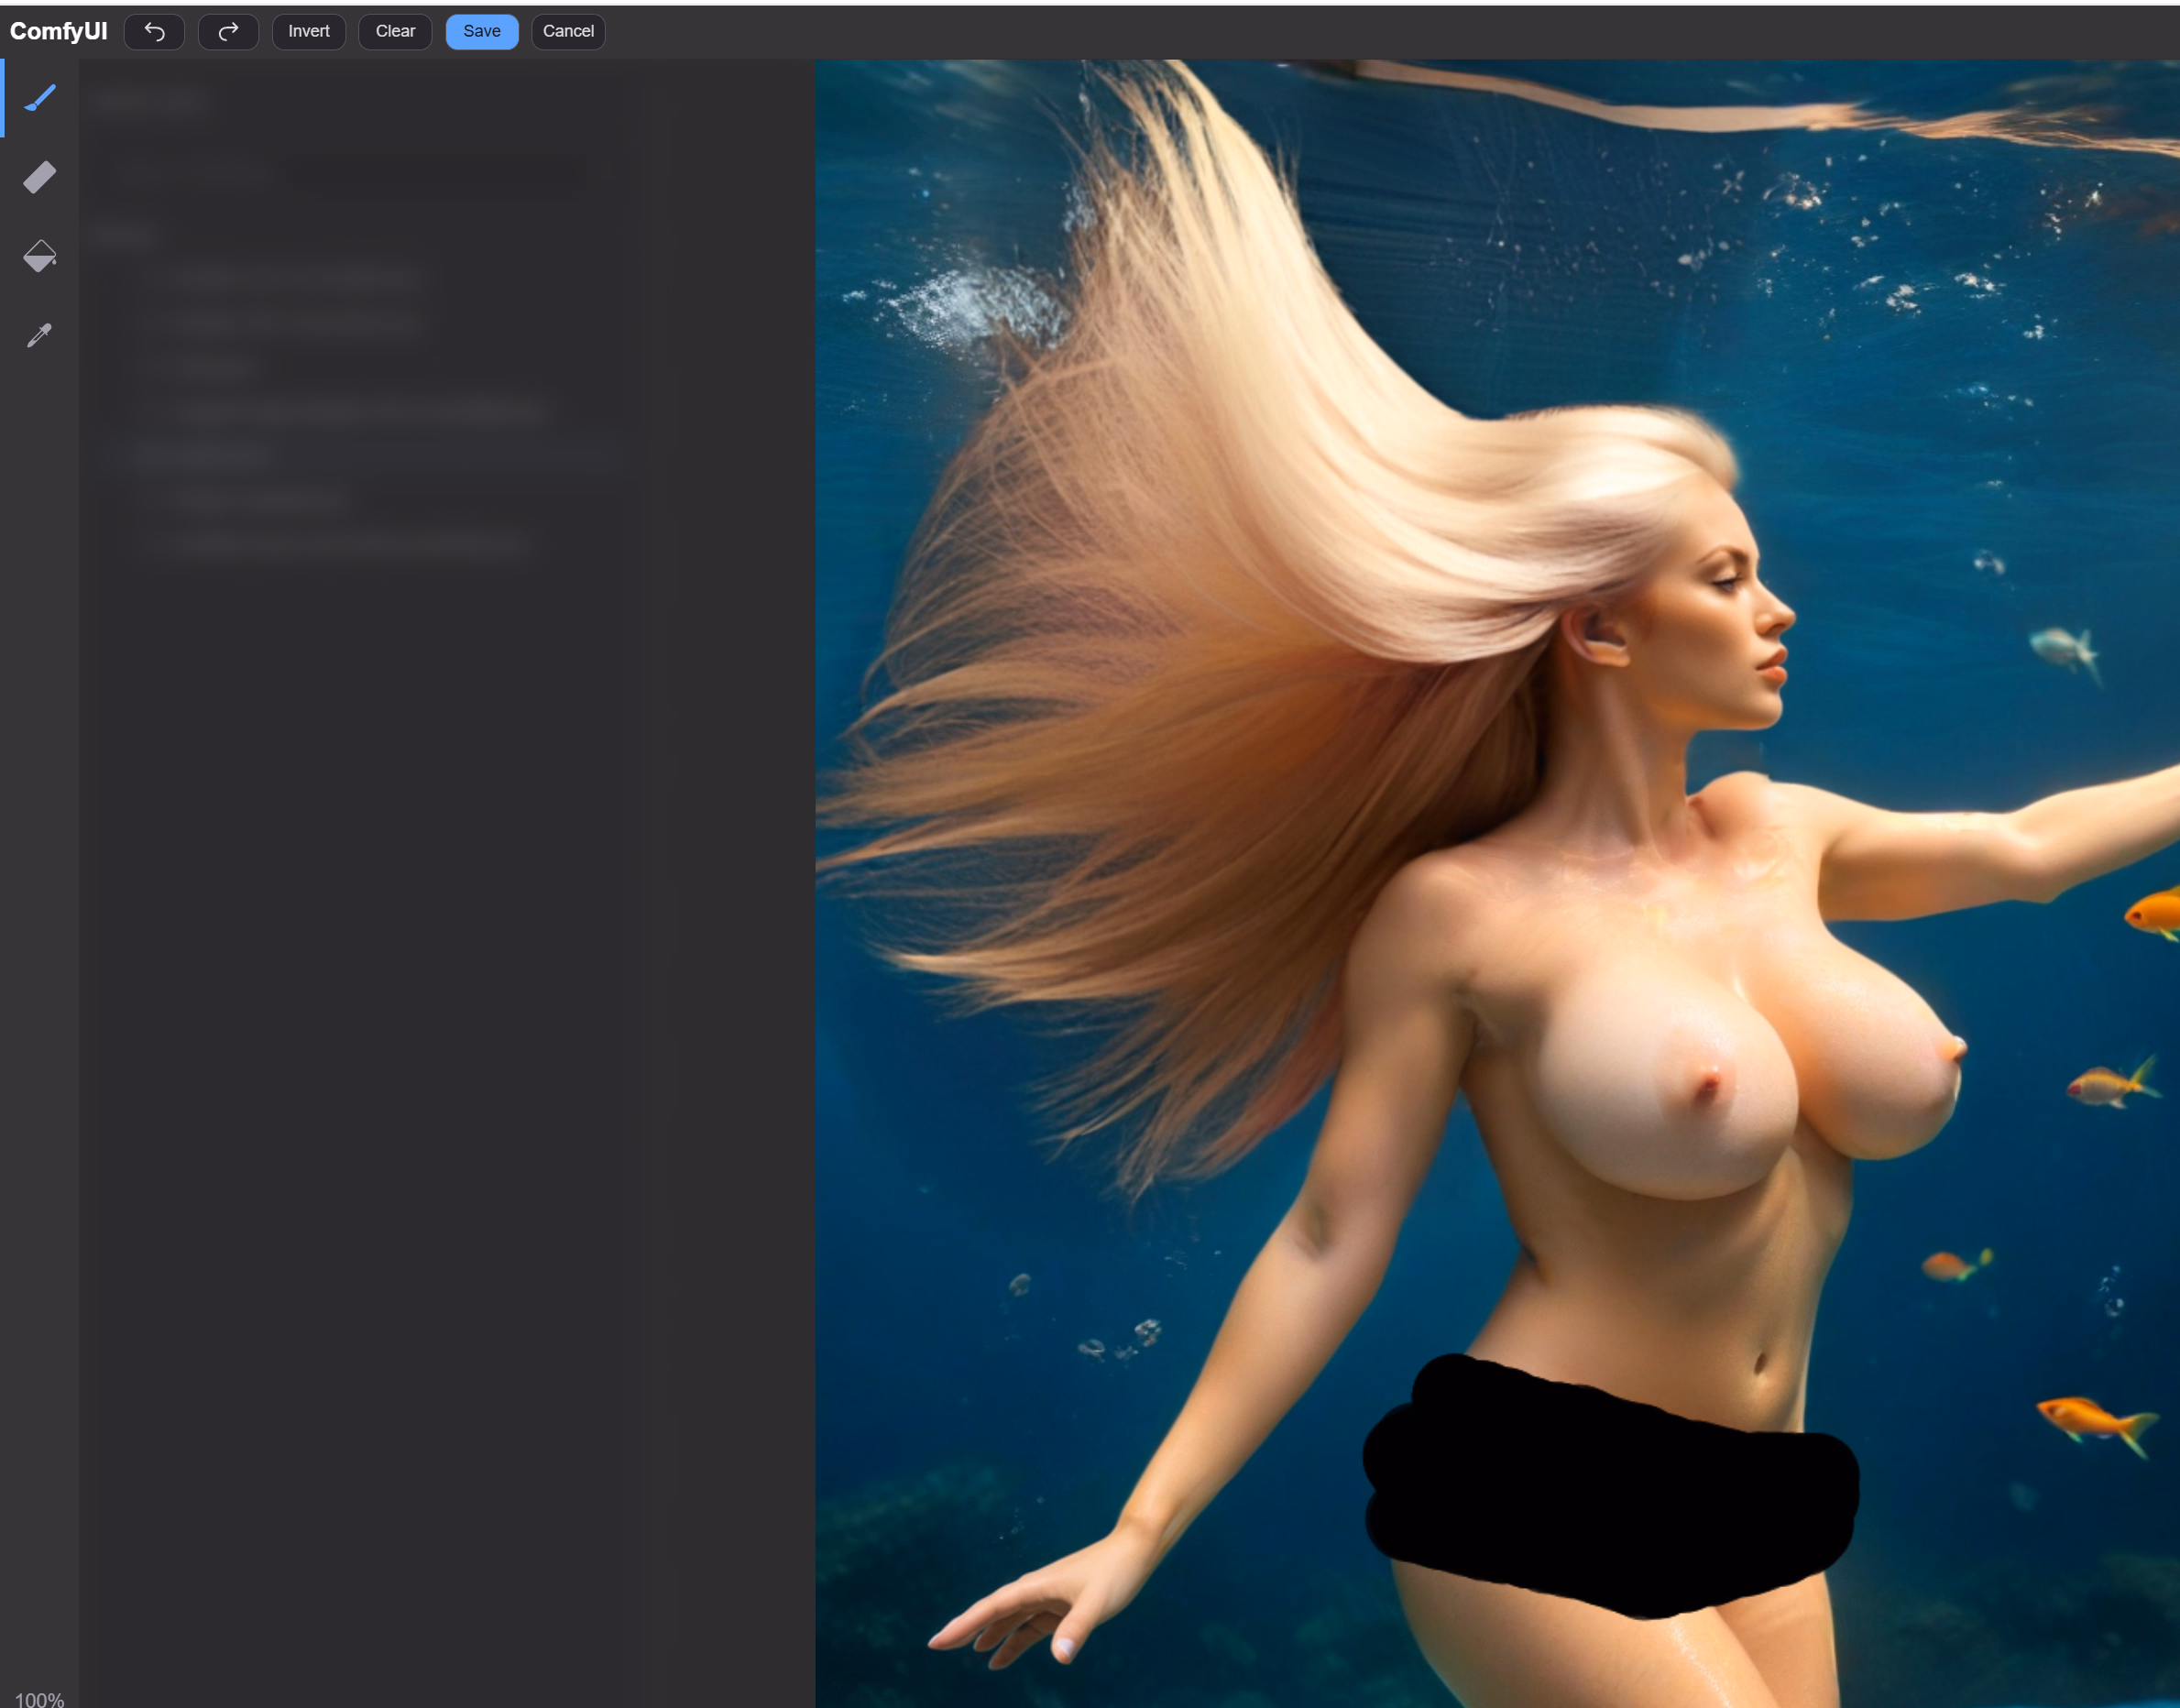Viewport: 2180px width, 1708px height.
Task: Cancel mask editing
Action: pos(568,31)
